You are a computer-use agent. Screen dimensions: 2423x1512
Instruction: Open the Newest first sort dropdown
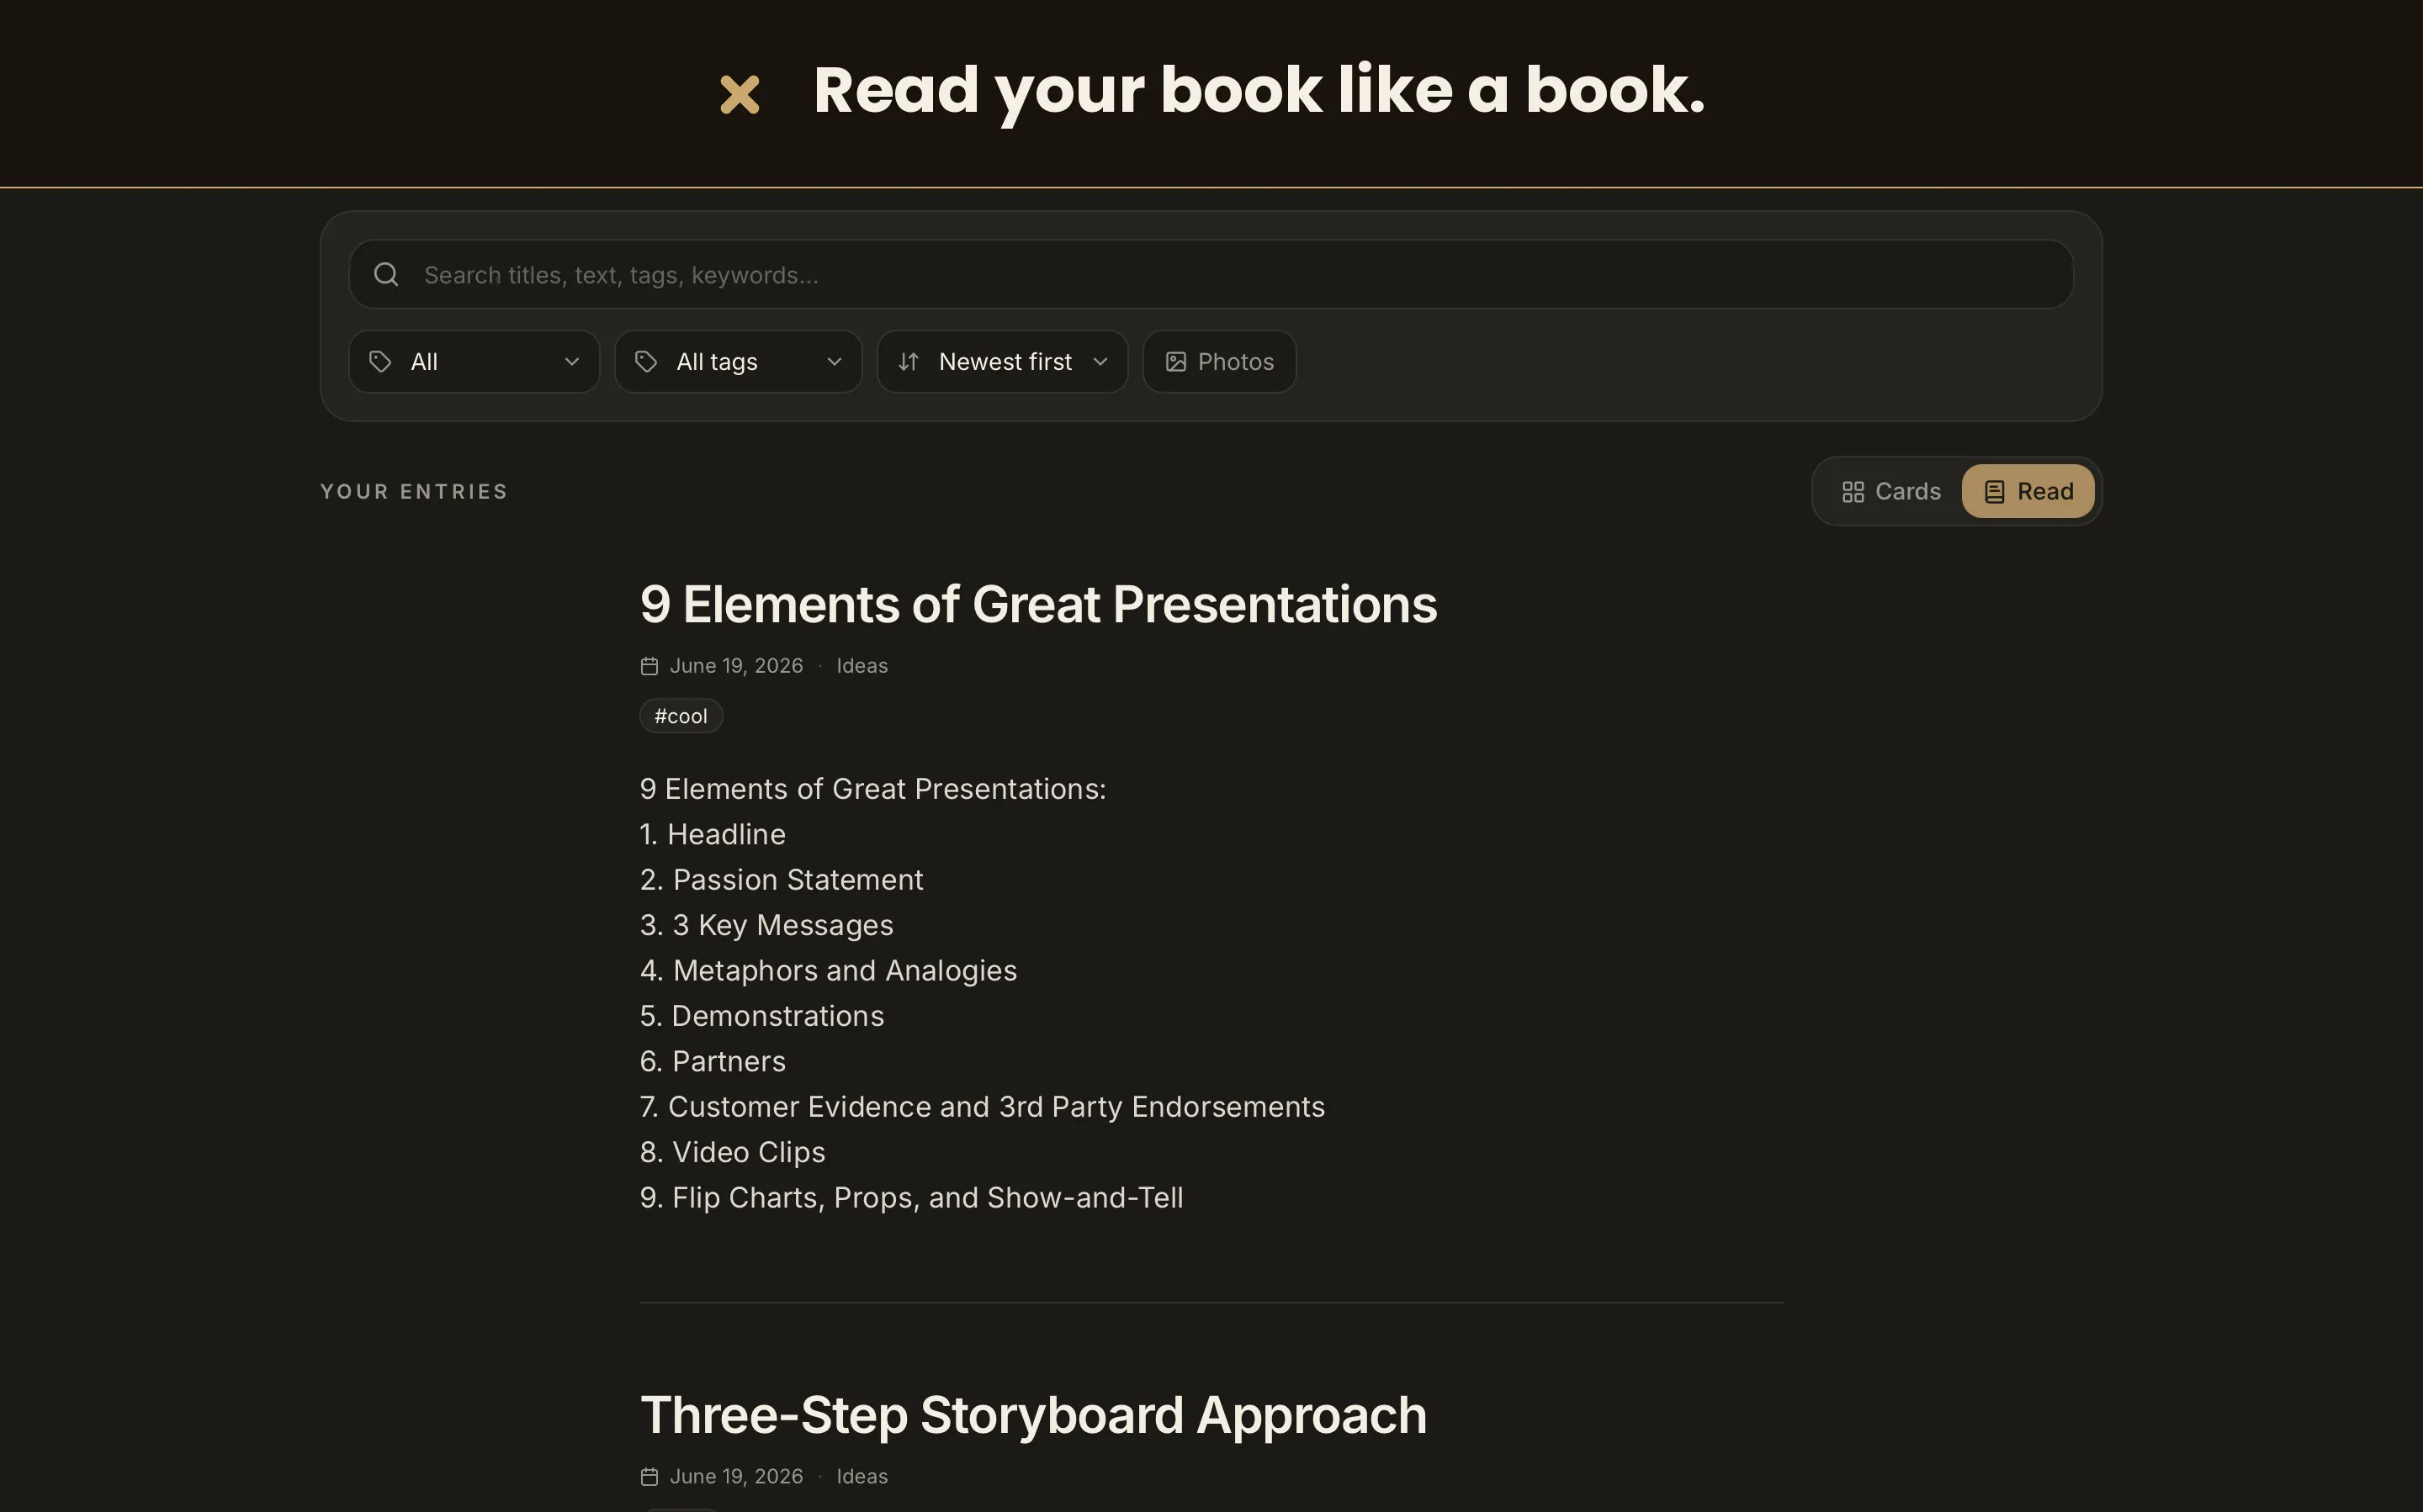point(1002,362)
